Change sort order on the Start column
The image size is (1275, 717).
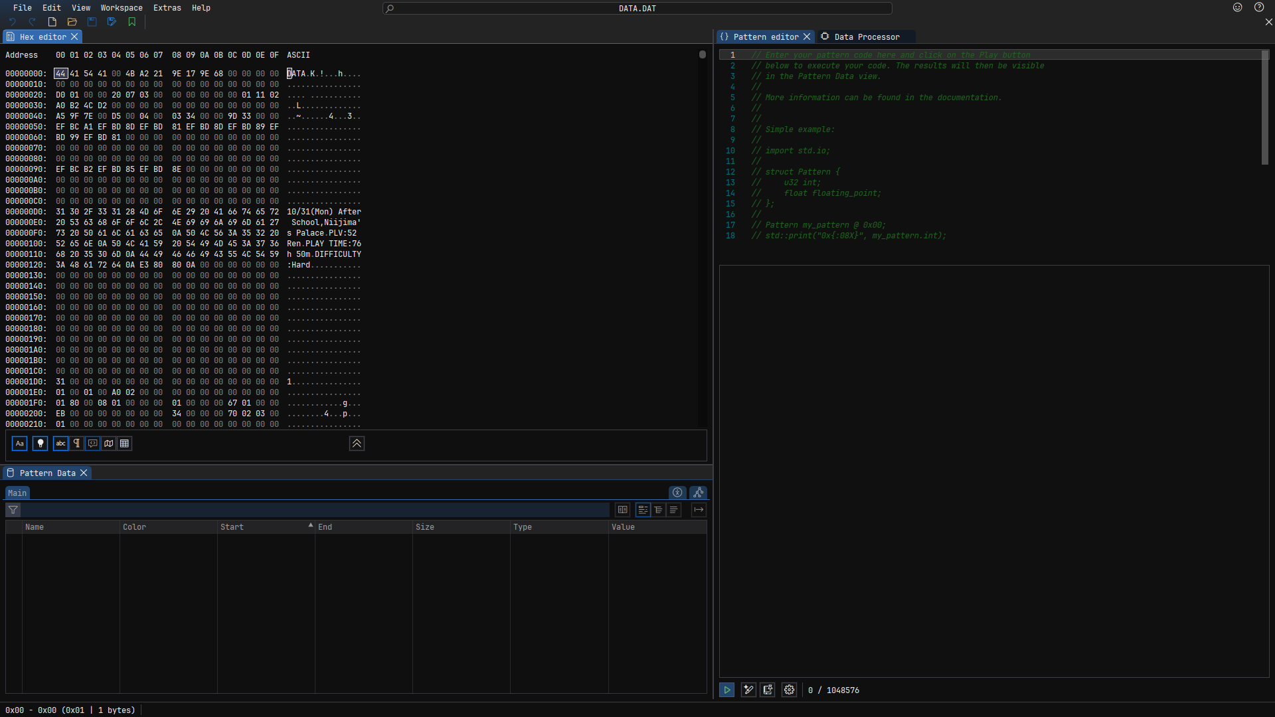point(232,526)
